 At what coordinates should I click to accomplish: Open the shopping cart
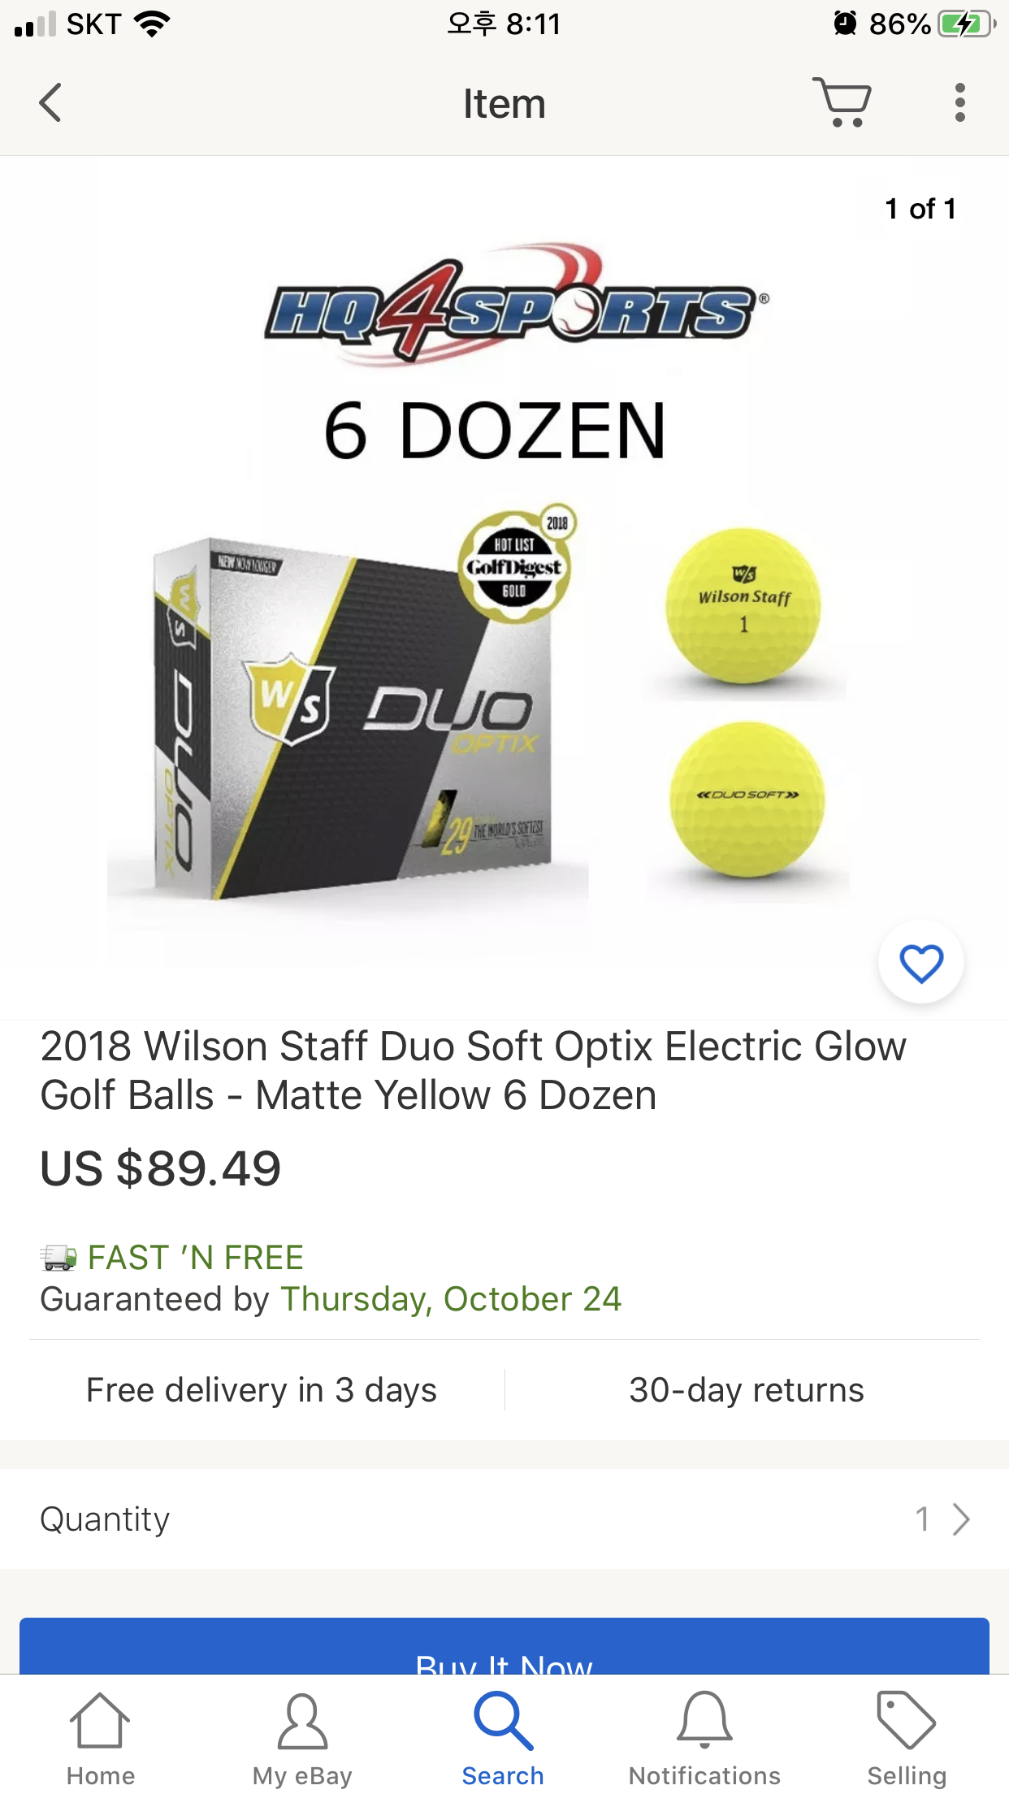pyautogui.click(x=842, y=102)
